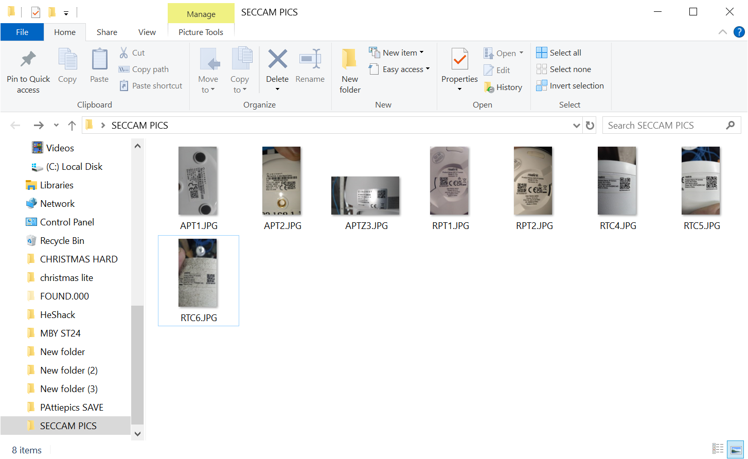Open the recent locations dropdown arrow
The width and height of the screenshot is (748, 459).
(x=56, y=125)
